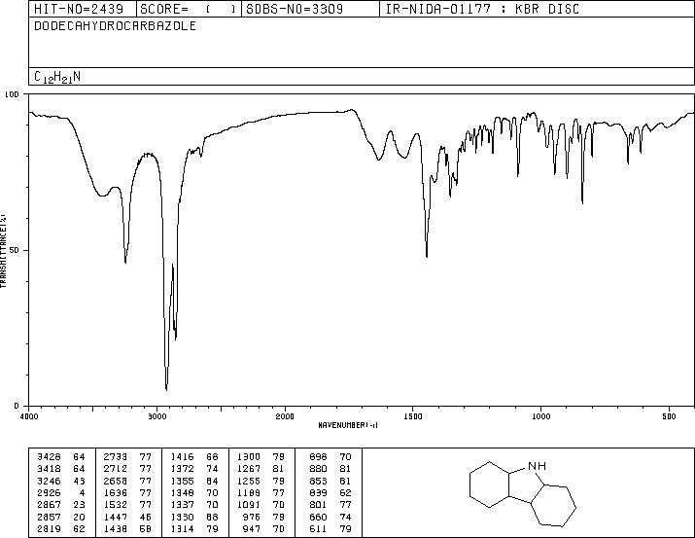
Task: Click the 2000 wavenumber axis label
Action: (x=285, y=416)
